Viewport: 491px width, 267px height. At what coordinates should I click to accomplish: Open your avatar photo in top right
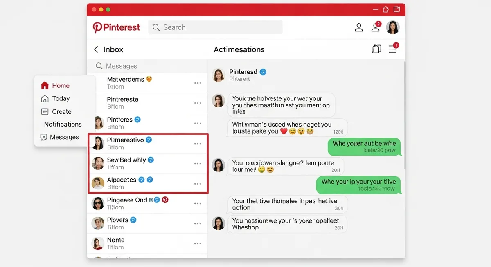pos(393,27)
